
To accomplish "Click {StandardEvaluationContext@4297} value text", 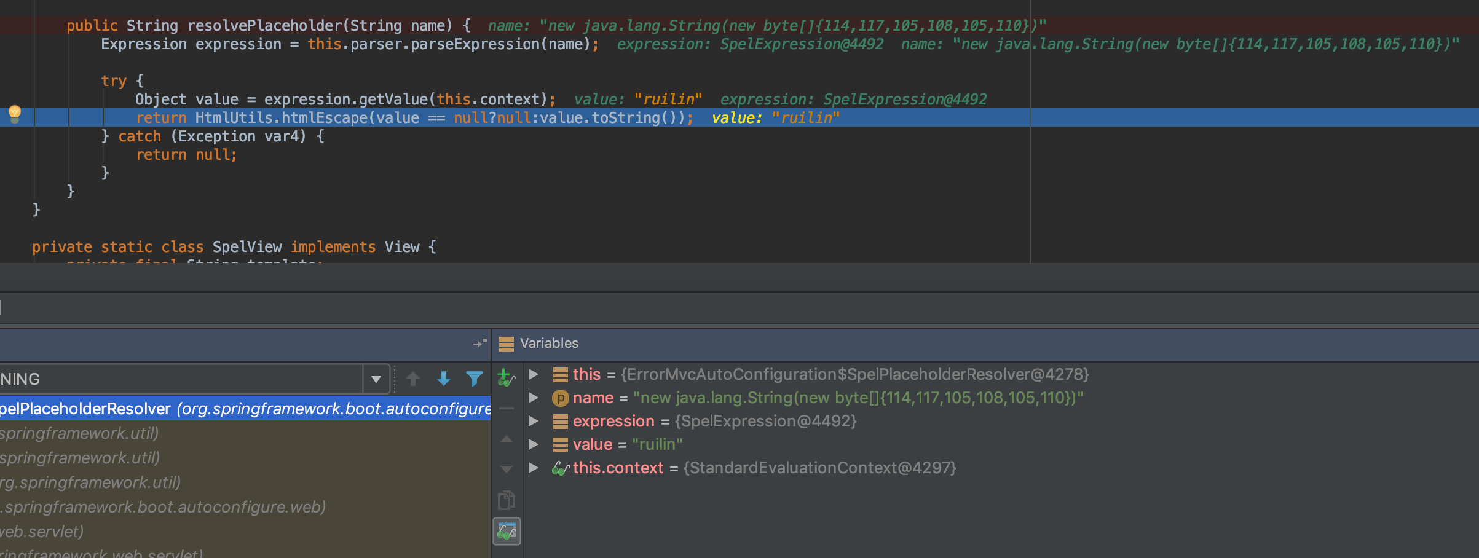I will coord(819,468).
